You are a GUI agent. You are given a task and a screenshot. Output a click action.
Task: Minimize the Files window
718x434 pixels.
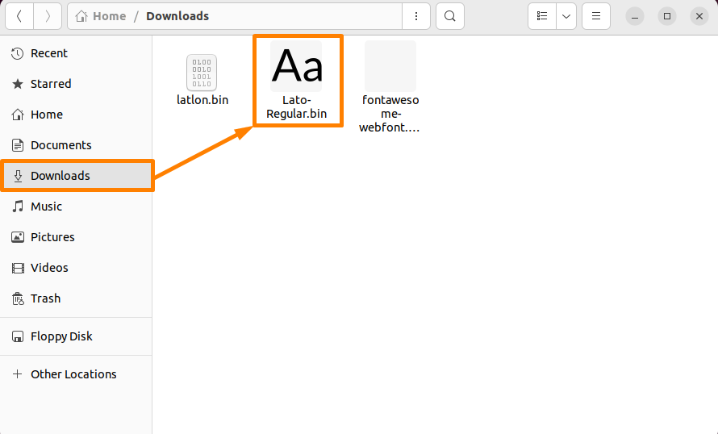coord(635,16)
